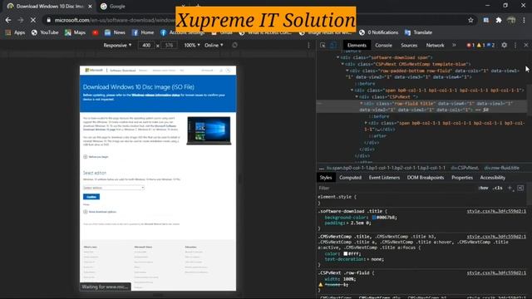Click the red YouTube icon bookmark

[95, 32]
